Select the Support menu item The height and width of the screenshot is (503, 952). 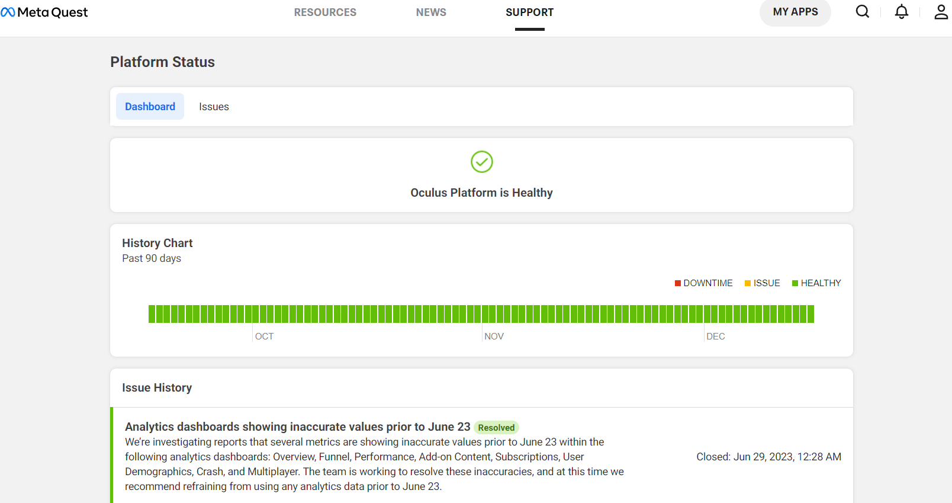click(529, 12)
